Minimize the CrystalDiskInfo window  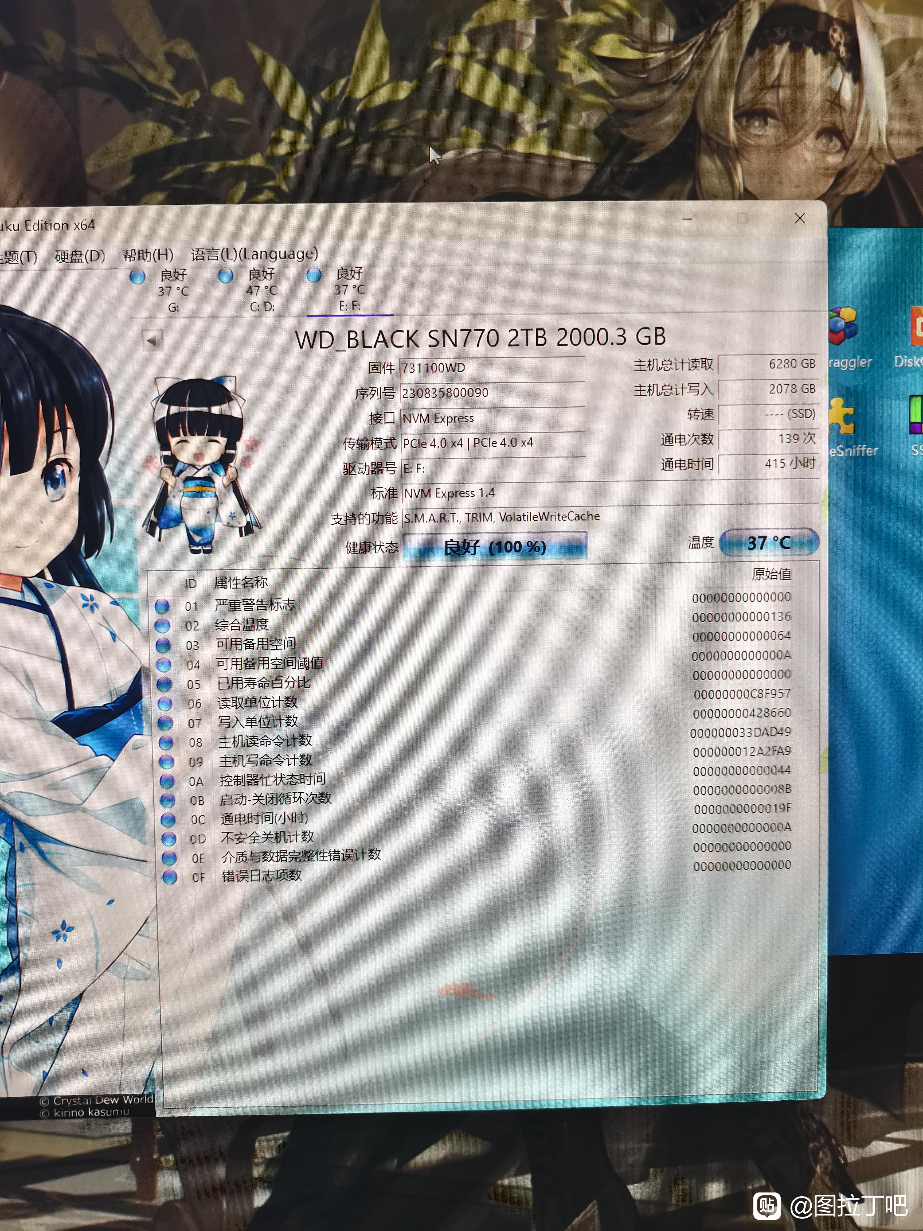[687, 219]
